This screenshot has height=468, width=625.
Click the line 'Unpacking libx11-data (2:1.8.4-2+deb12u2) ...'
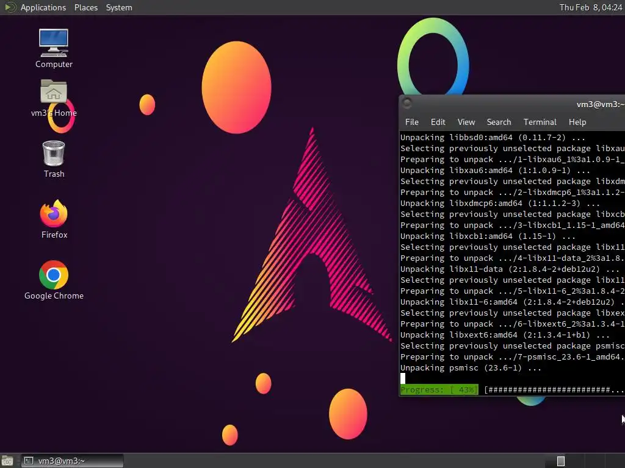510,269
